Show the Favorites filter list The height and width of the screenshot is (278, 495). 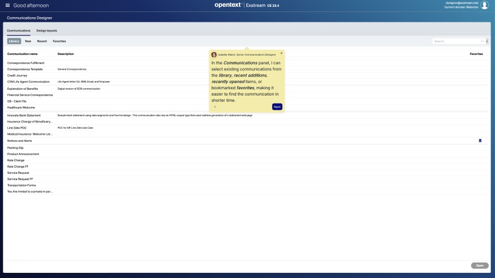59,41
